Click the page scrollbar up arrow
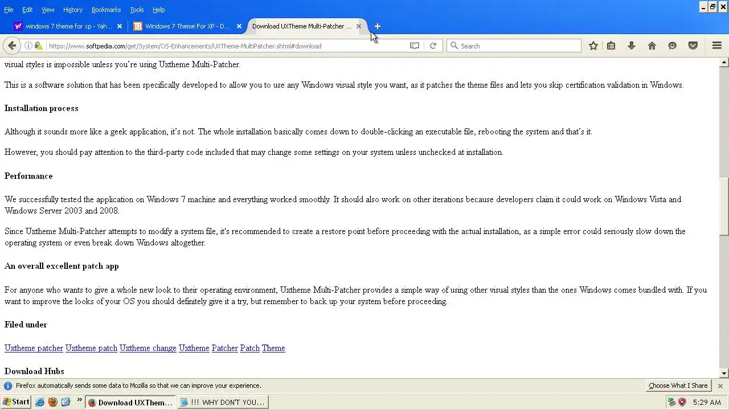 coord(724,62)
